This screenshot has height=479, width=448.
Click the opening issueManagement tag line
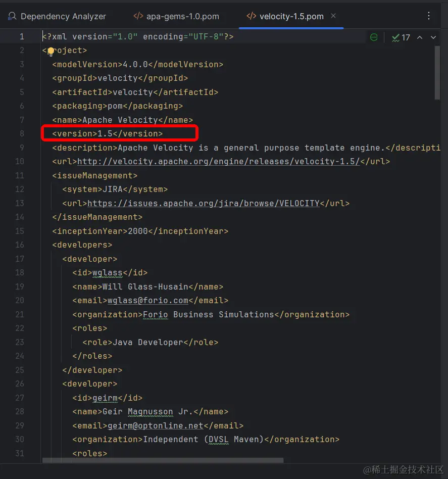tap(94, 176)
